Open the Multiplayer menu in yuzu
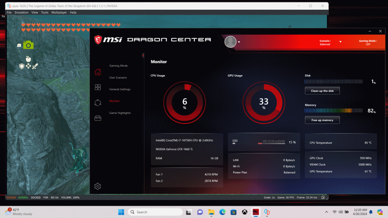 [59, 12]
